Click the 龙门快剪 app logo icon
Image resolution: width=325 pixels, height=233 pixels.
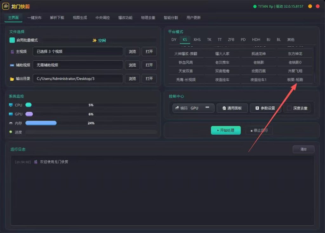(6, 6)
